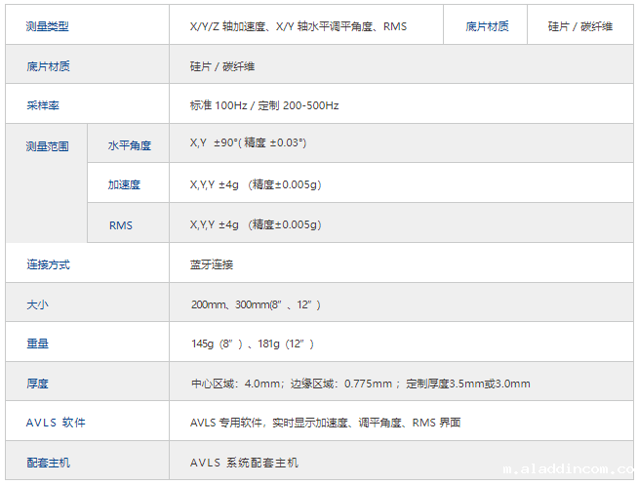Select the 200mm、300mm size value
Screen dimensions: 638x485
pyautogui.click(x=256, y=304)
